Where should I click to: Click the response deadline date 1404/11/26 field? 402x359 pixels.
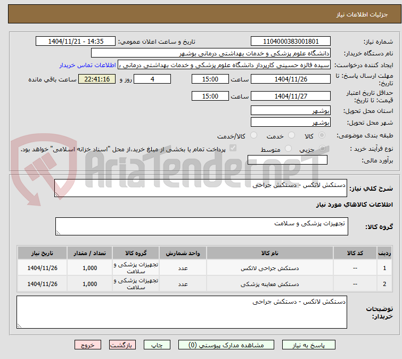click(x=291, y=79)
